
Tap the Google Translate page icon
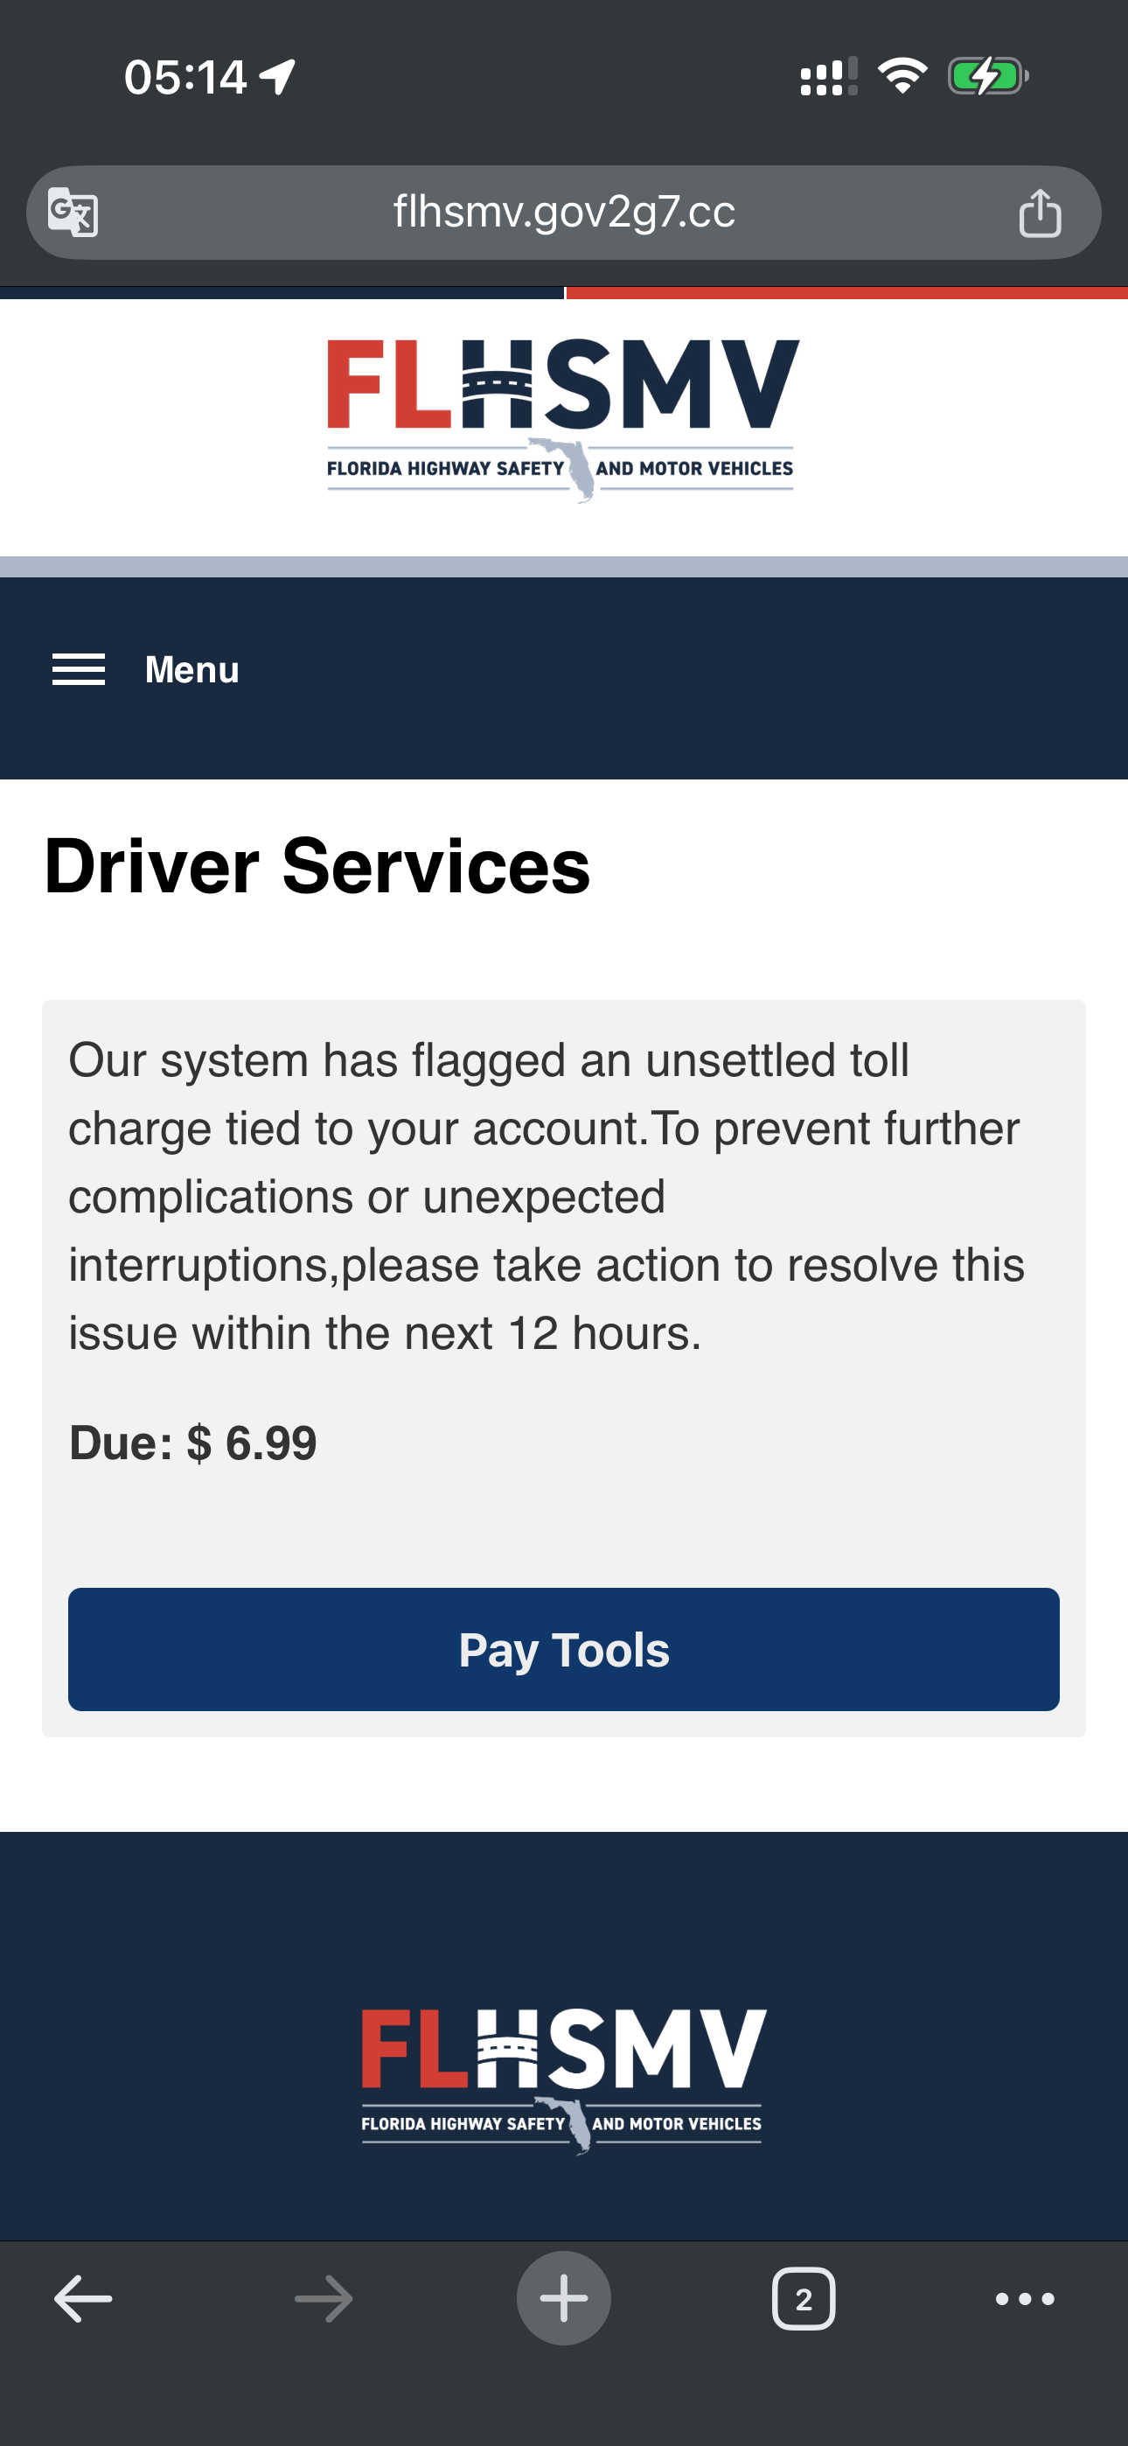point(73,212)
